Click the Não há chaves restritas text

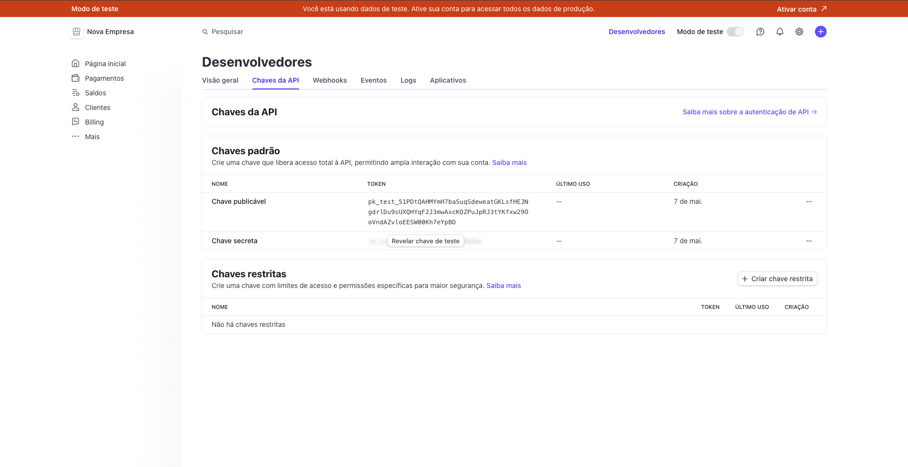coord(248,324)
